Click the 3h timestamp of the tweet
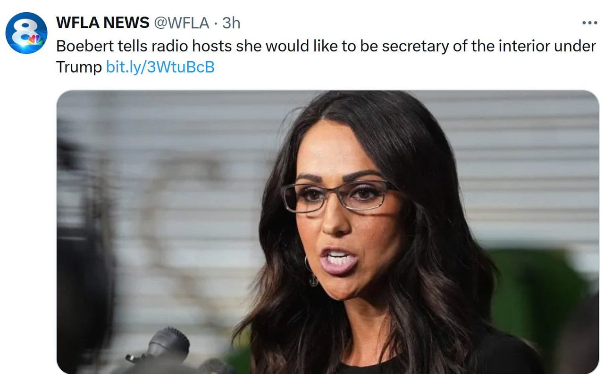The image size is (604, 374). coord(231,23)
